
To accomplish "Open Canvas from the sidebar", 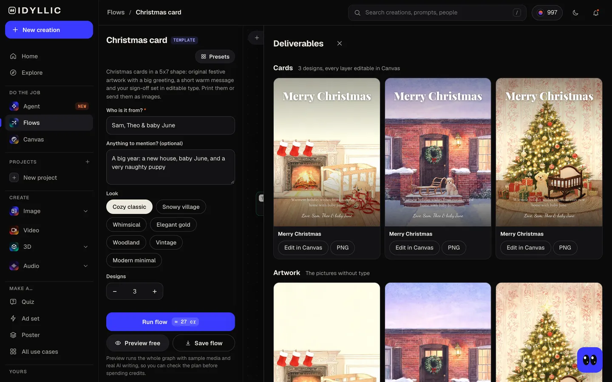I will click(x=49, y=139).
